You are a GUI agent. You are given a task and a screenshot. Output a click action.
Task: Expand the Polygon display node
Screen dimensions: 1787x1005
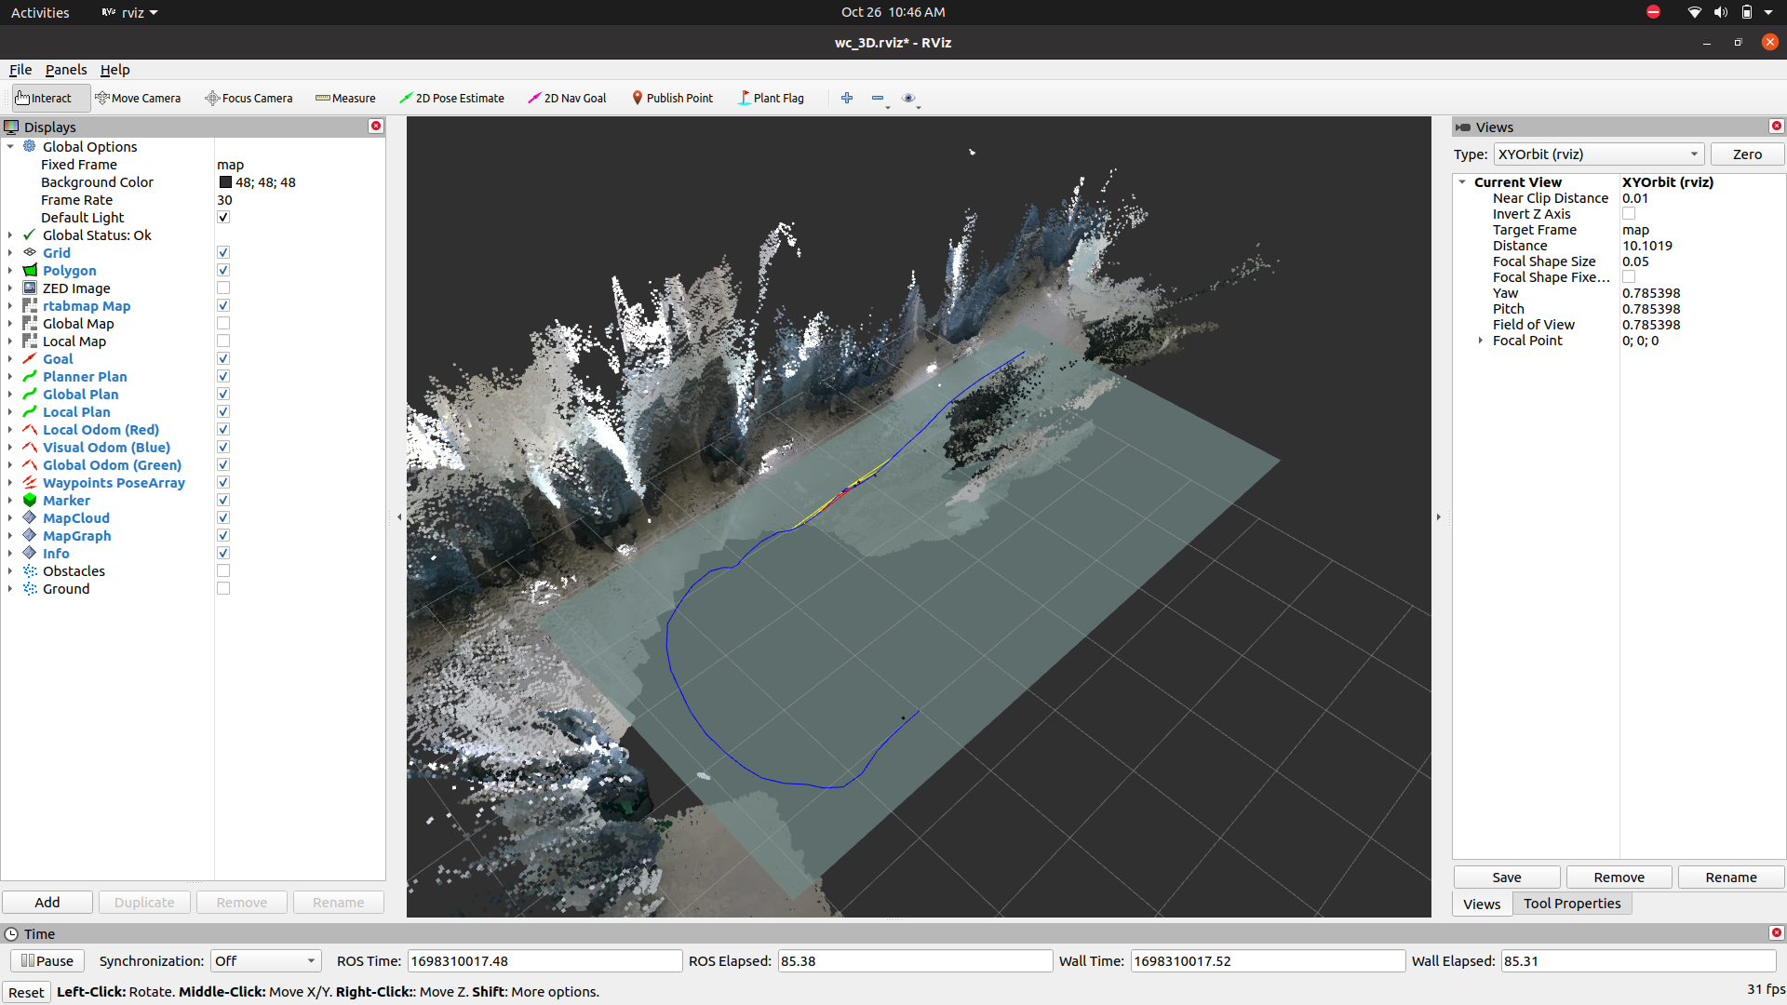tap(10, 270)
